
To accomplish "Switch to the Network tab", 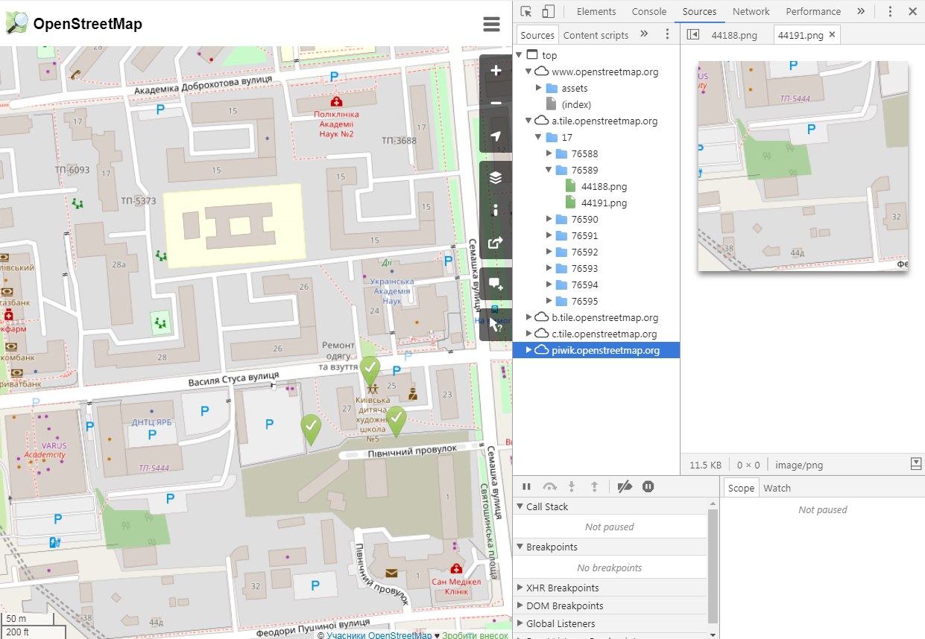I will [751, 11].
